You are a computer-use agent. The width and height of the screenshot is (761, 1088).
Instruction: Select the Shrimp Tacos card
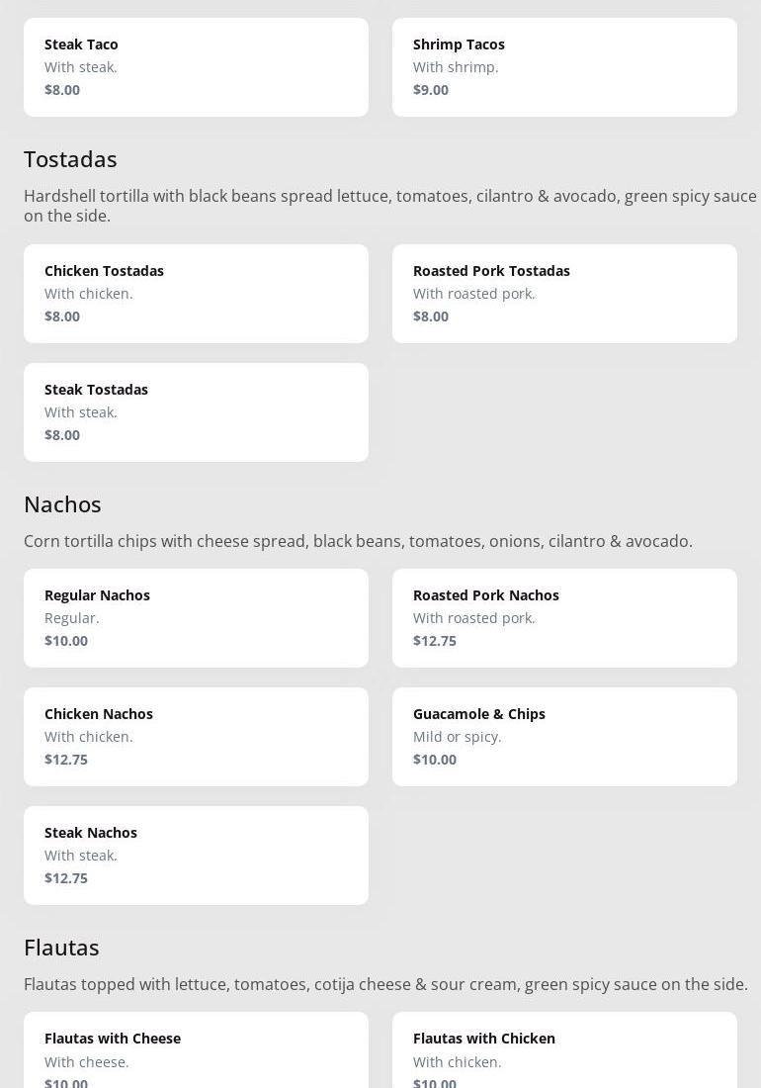pyautogui.click(x=564, y=66)
